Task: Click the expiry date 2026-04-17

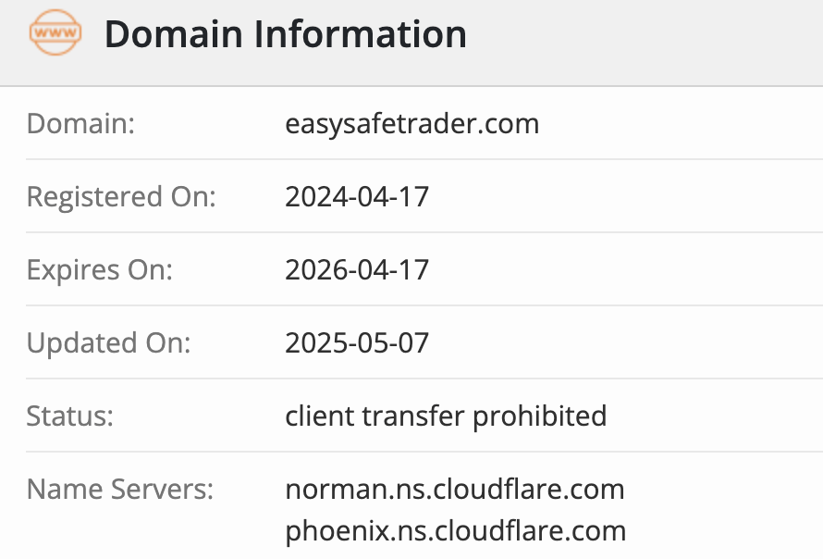Action: coord(357,269)
